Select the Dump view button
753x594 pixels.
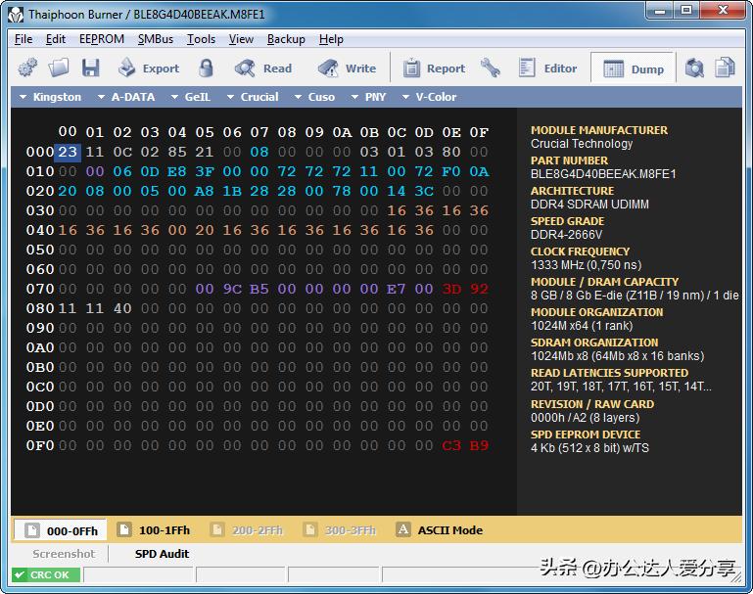click(633, 69)
